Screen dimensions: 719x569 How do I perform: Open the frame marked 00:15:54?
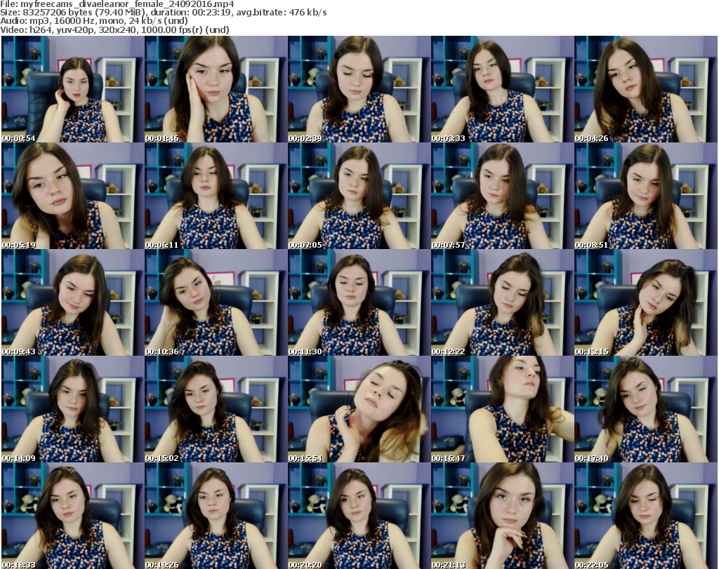pyautogui.click(x=359, y=409)
